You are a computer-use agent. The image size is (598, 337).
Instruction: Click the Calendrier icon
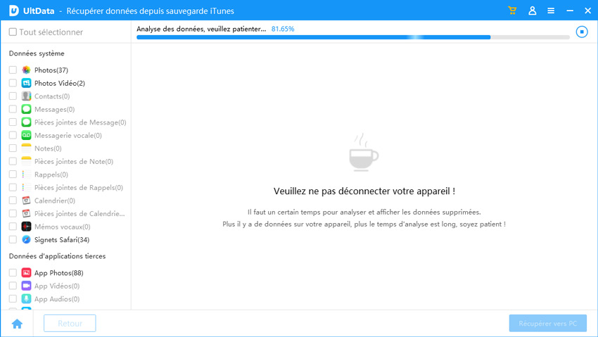click(26, 200)
